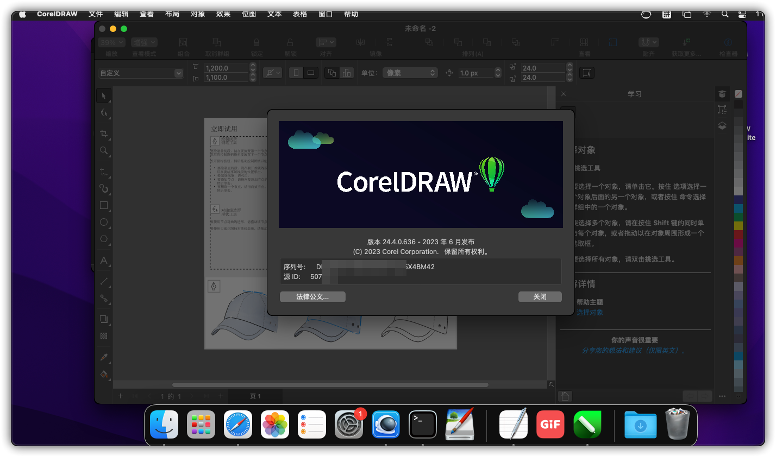Image resolution: width=776 pixels, height=457 pixels.
Task: Open the Inspector (检查器) icon
Action: 728,42
